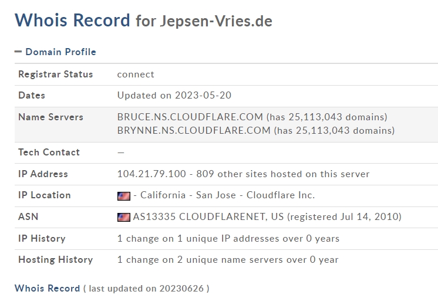Select 'Updated on 2023-05-20' text
The height and width of the screenshot is (298, 438).
click(x=174, y=96)
